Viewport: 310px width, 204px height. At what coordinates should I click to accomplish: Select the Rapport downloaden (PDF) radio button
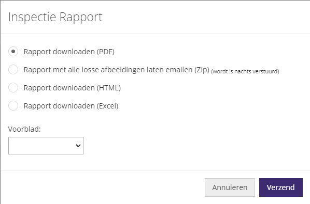pyautogui.click(x=13, y=52)
